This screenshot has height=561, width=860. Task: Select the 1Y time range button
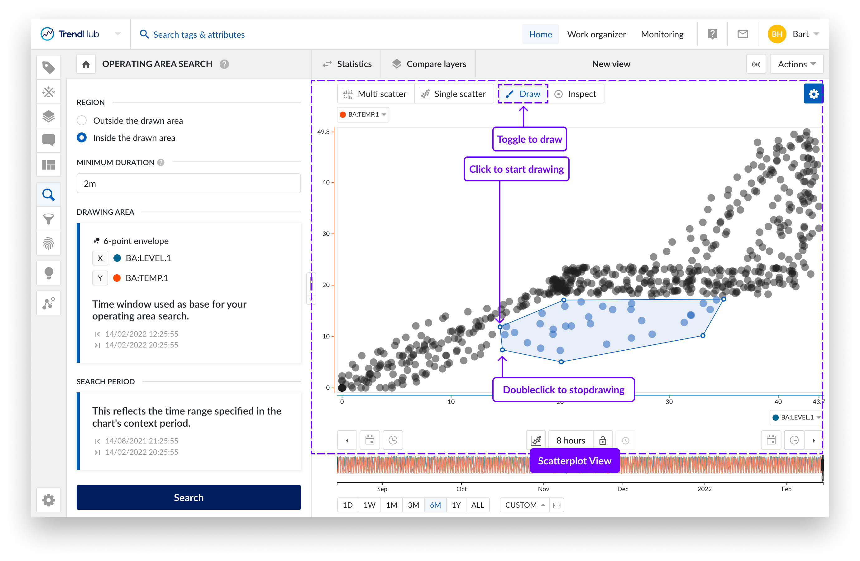(456, 505)
